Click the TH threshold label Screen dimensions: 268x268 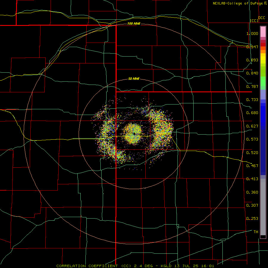[x=256, y=232]
